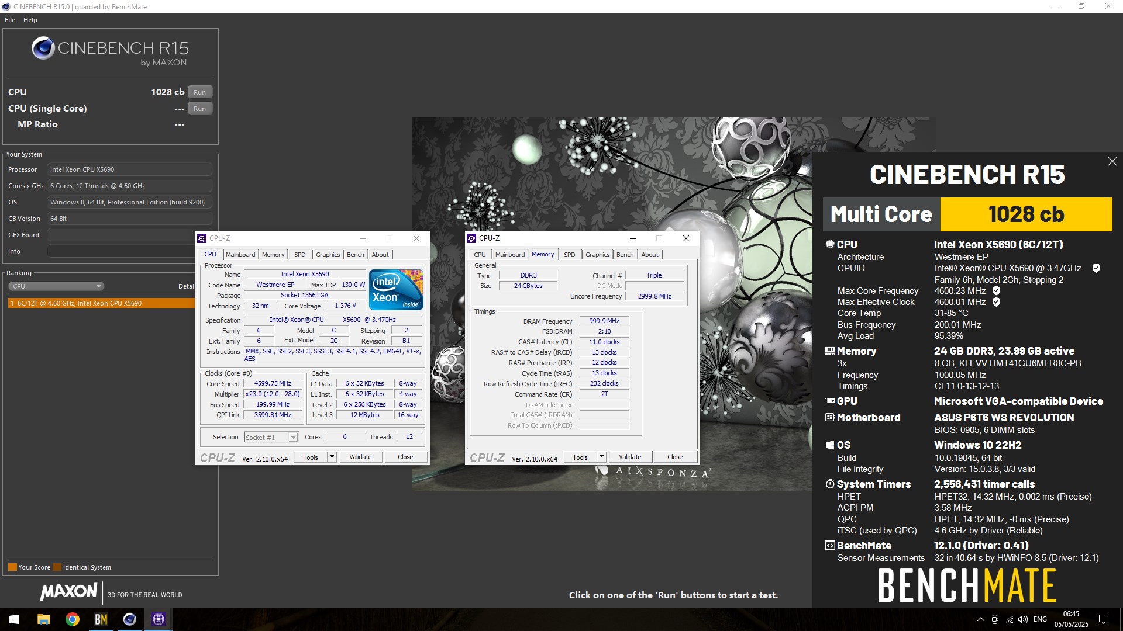Run the CPU Single Core test
Image resolution: width=1123 pixels, height=631 pixels.
coord(199,109)
